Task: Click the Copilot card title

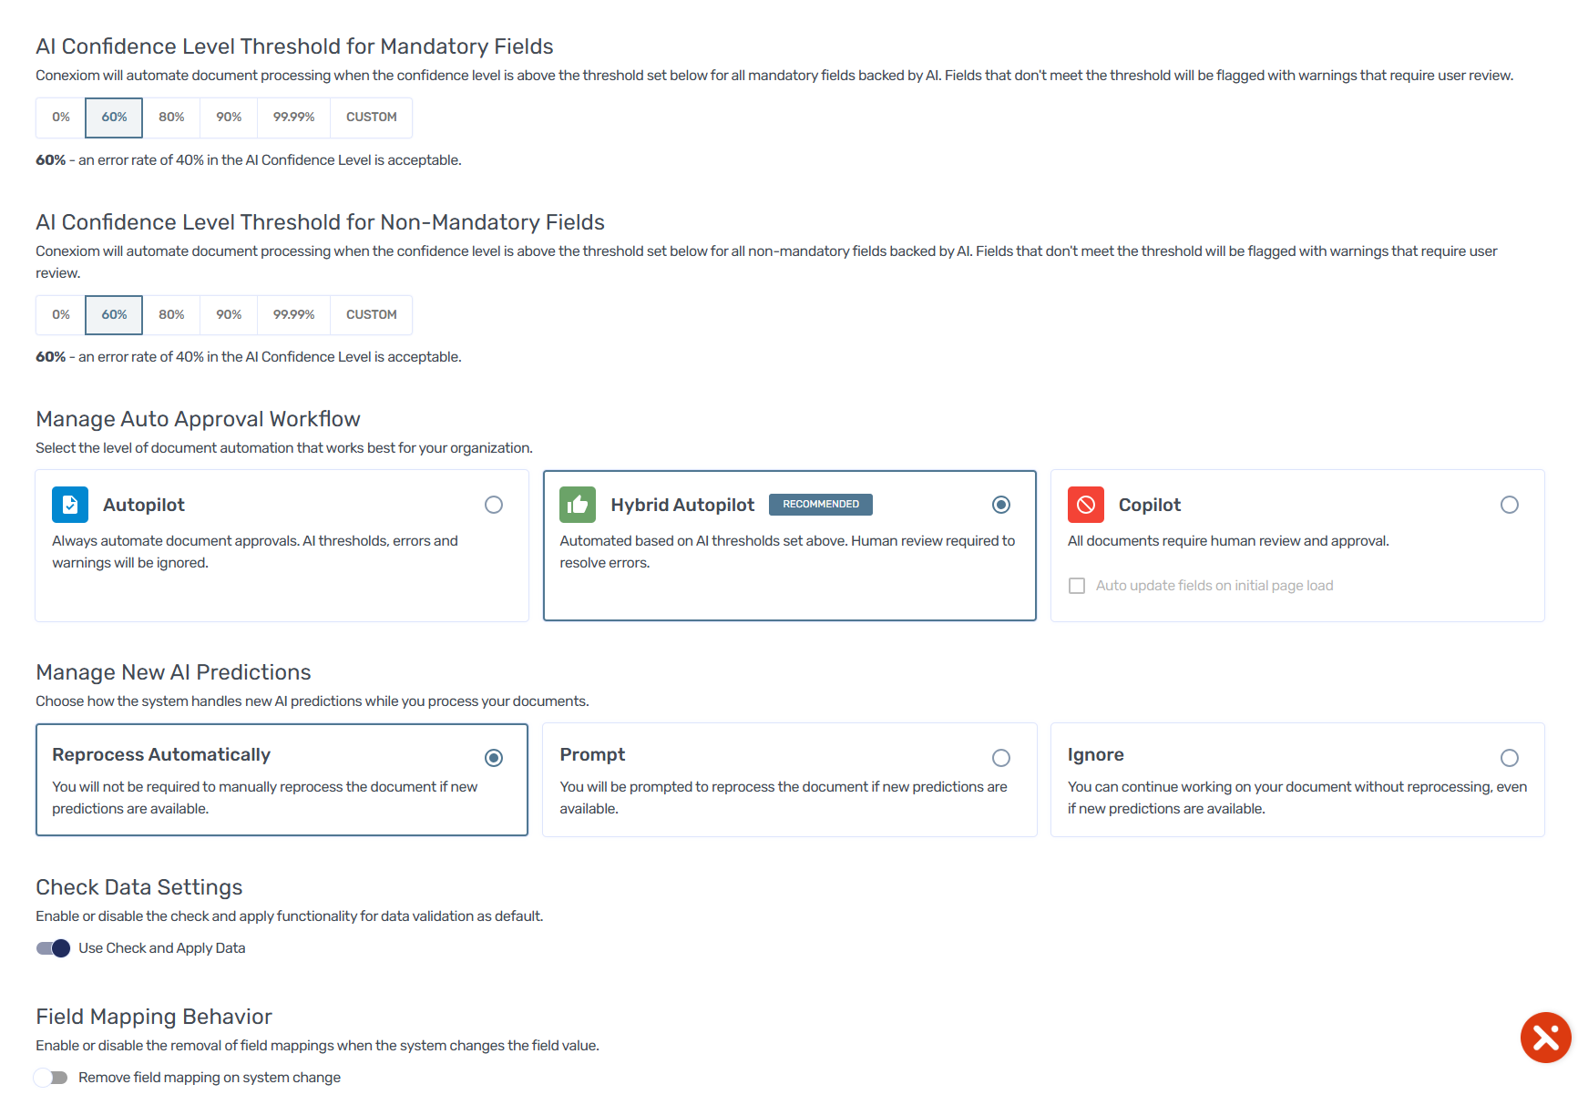Action: point(1150,506)
